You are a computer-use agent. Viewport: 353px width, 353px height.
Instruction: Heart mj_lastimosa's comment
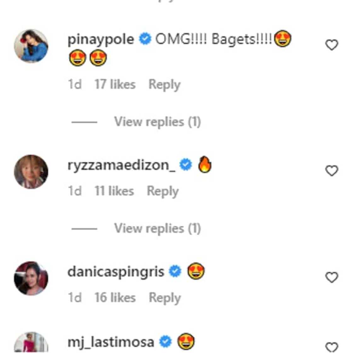pyautogui.click(x=331, y=347)
